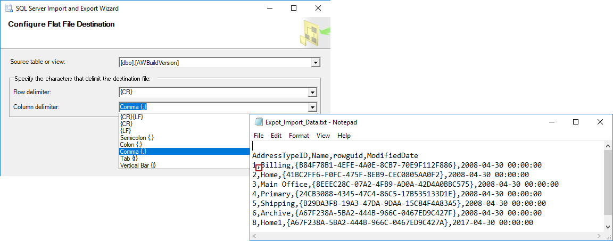Close the Notepad window
The image size is (613, 241).
[x=600, y=122]
